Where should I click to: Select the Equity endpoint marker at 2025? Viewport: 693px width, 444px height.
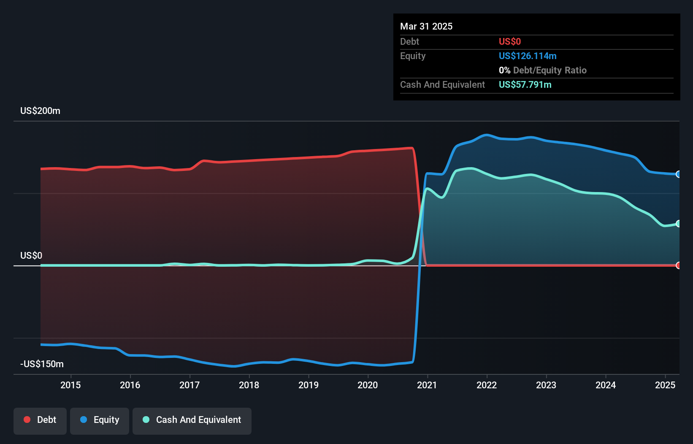[x=679, y=174]
